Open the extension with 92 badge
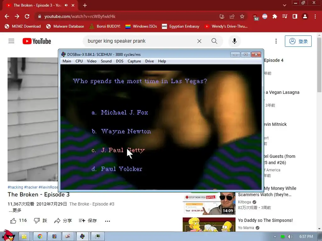 click(x=255, y=17)
